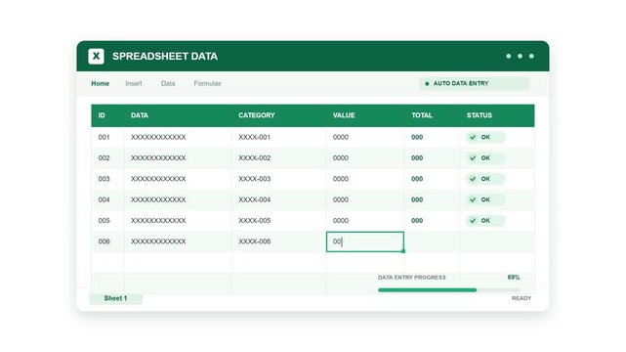Image resolution: width=626 pixels, height=352 pixels.
Task: Click the SPREADSHEET DATA title
Action: (165, 57)
